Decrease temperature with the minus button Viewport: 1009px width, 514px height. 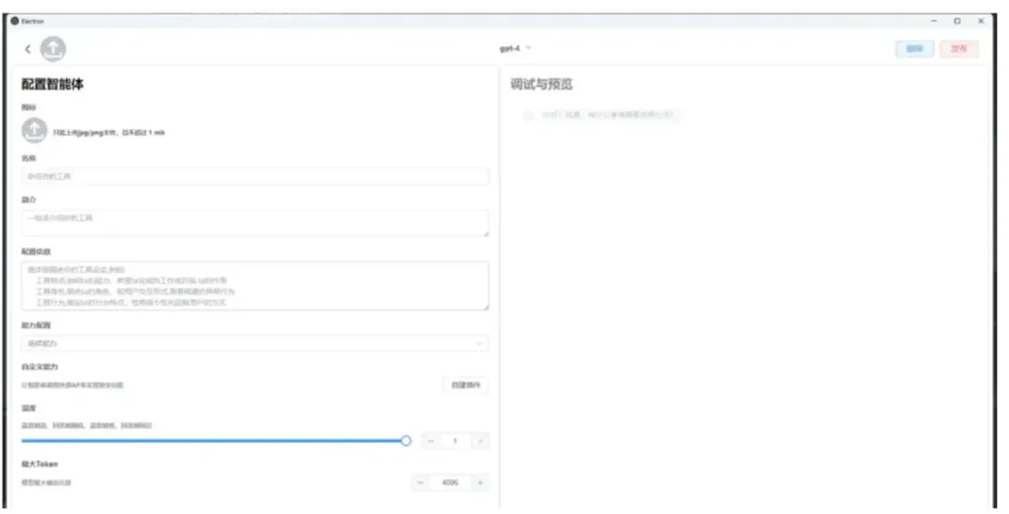[x=429, y=441]
